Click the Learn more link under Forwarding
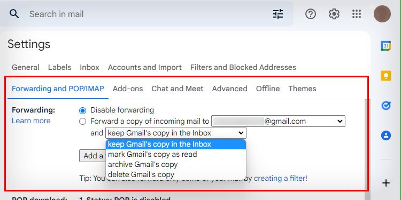The image size is (401, 200). pos(31,121)
